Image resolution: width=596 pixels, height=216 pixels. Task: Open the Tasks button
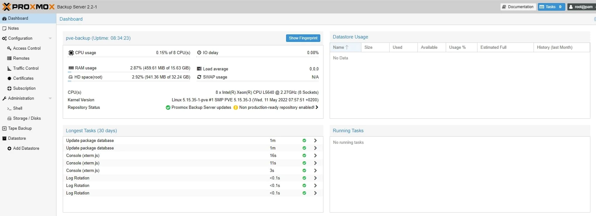pyautogui.click(x=551, y=7)
